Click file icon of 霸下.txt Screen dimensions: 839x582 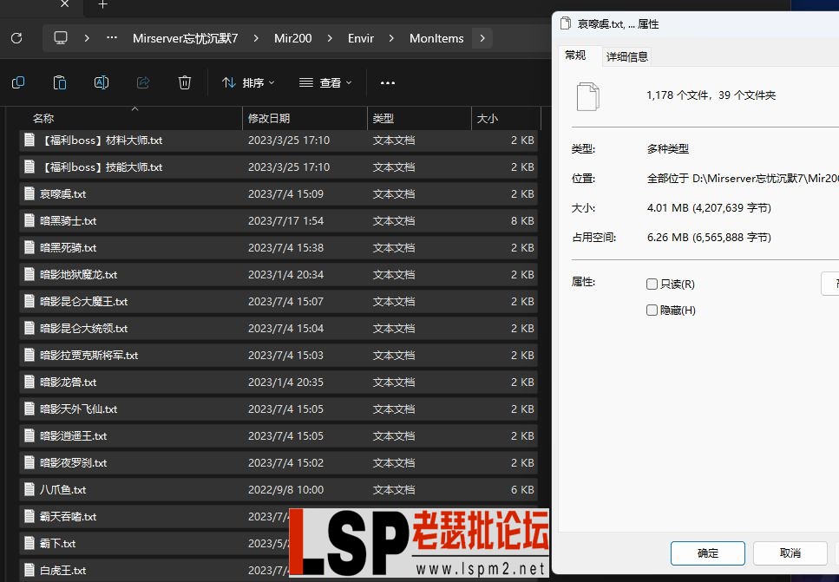coord(29,543)
